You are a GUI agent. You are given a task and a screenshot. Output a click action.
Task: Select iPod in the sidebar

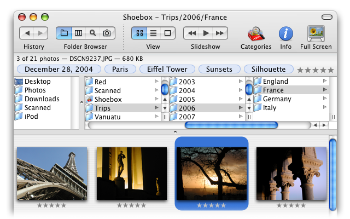coord(31,116)
